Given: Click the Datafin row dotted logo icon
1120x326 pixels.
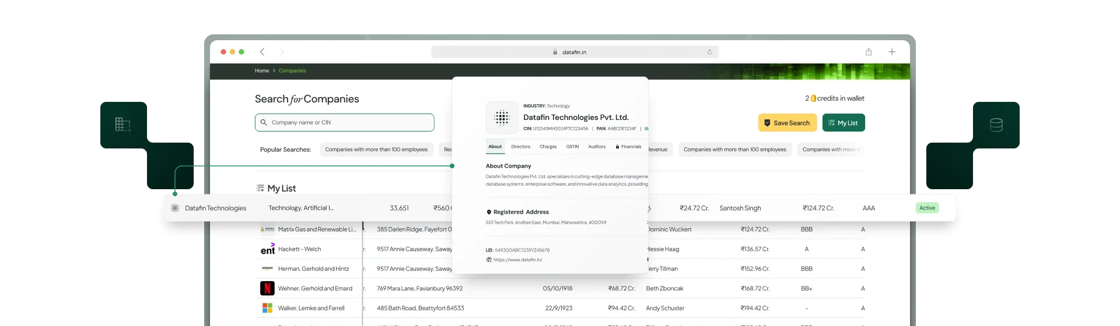Looking at the screenshot, I should [175, 208].
